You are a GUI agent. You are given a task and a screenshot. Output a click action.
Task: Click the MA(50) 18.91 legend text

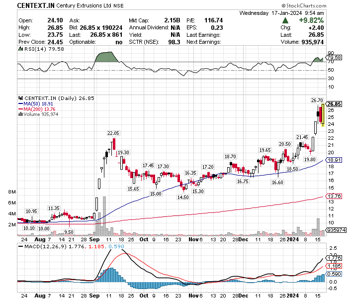tap(38, 103)
